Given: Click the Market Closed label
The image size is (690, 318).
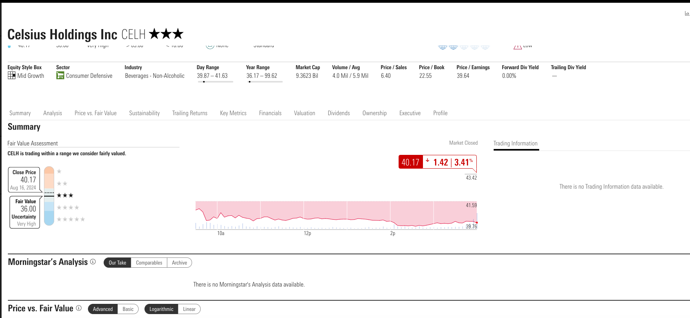Looking at the screenshot, I should (x=463, y=143).
